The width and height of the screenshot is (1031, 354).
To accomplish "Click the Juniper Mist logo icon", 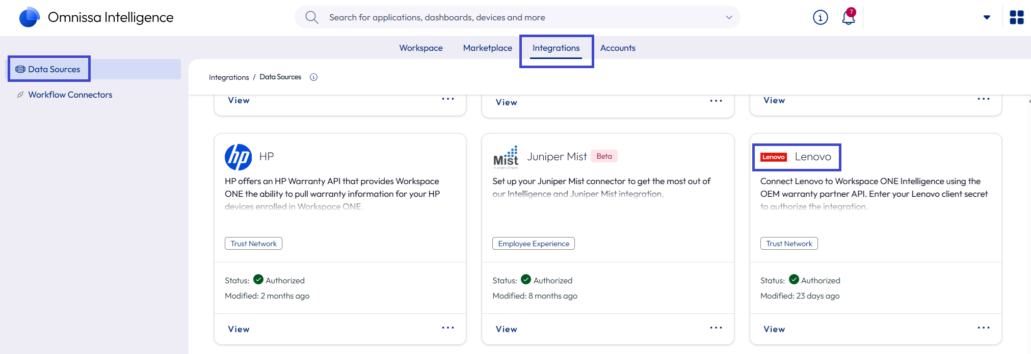I will 506,157.
